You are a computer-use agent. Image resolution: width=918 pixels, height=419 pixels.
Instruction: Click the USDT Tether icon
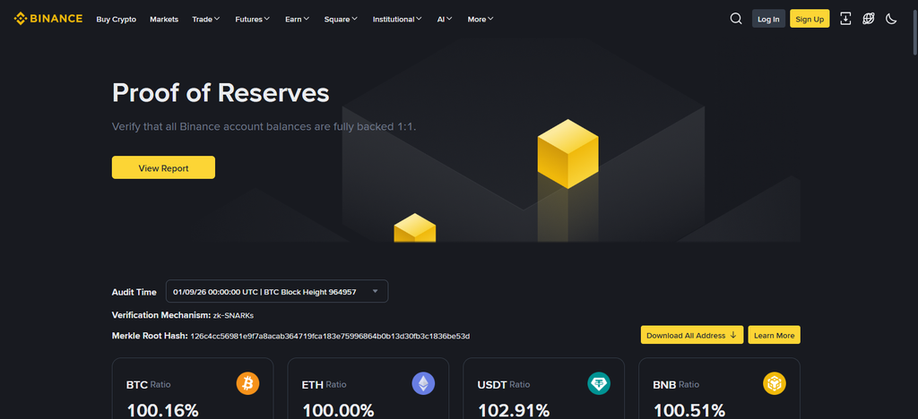pyautogui.click(x=599, y=383)
